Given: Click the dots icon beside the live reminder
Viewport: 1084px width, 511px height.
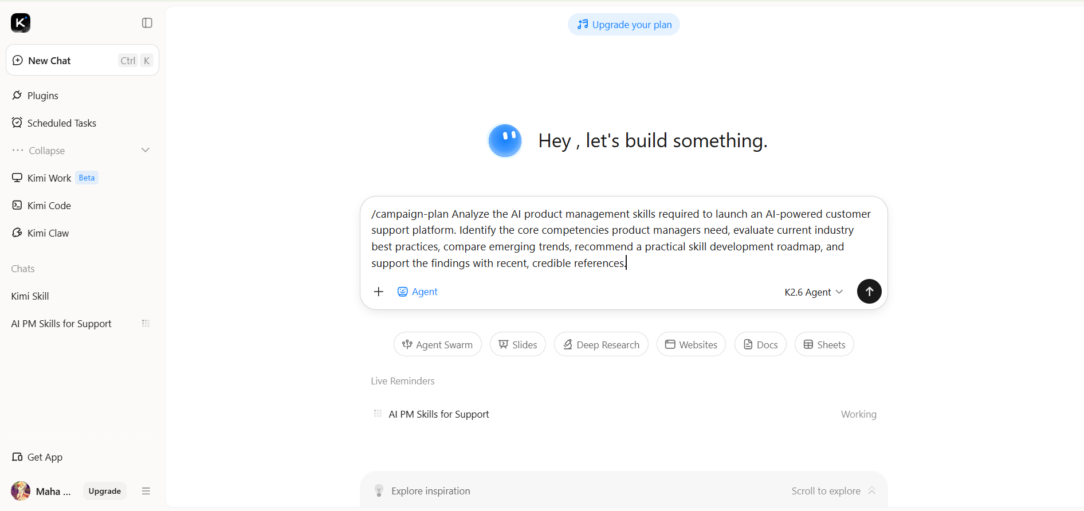Looking at the screenshot, I should 378,414.
